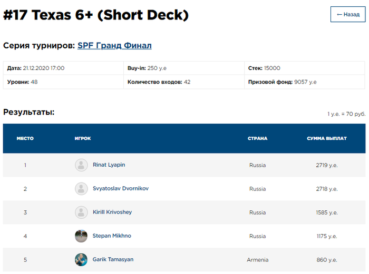The height and width of the screenshot is (274, 369).
Task: Select player name Svyatoslav Dvornikov
Action: [x=120, y=189]
